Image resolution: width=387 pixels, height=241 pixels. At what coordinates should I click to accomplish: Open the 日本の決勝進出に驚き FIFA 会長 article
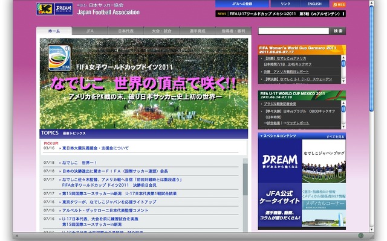(115, 171)
